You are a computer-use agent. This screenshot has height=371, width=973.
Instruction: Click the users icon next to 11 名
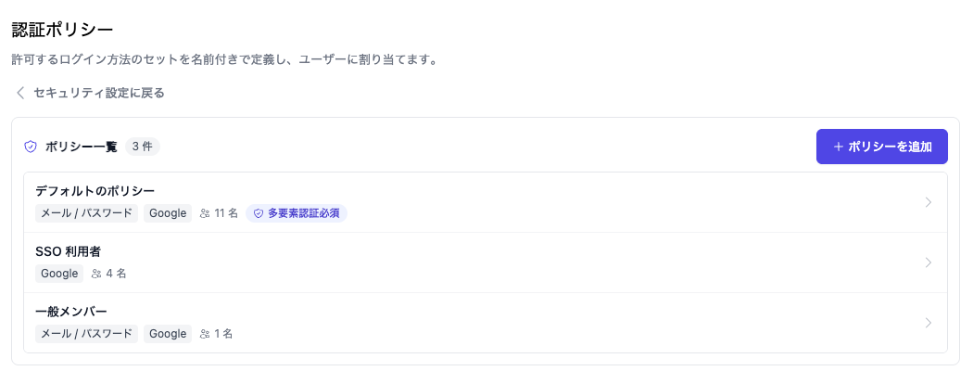pos(206,213)
